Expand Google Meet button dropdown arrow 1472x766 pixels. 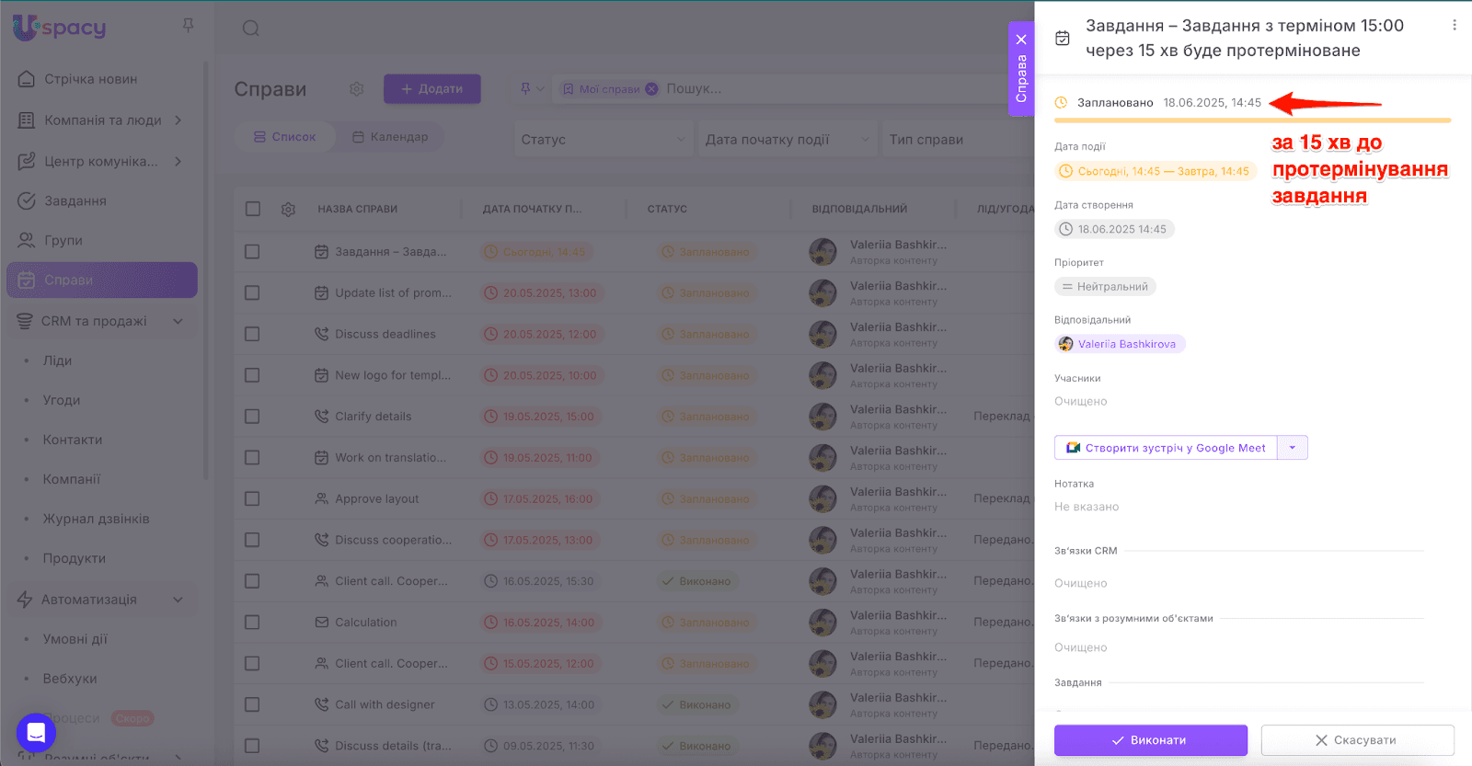pos(1292,448)
